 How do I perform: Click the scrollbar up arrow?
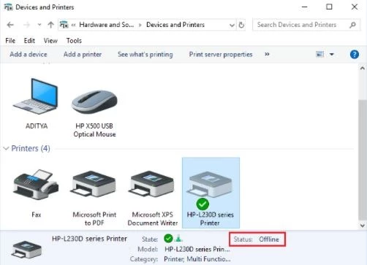[363, 69]
